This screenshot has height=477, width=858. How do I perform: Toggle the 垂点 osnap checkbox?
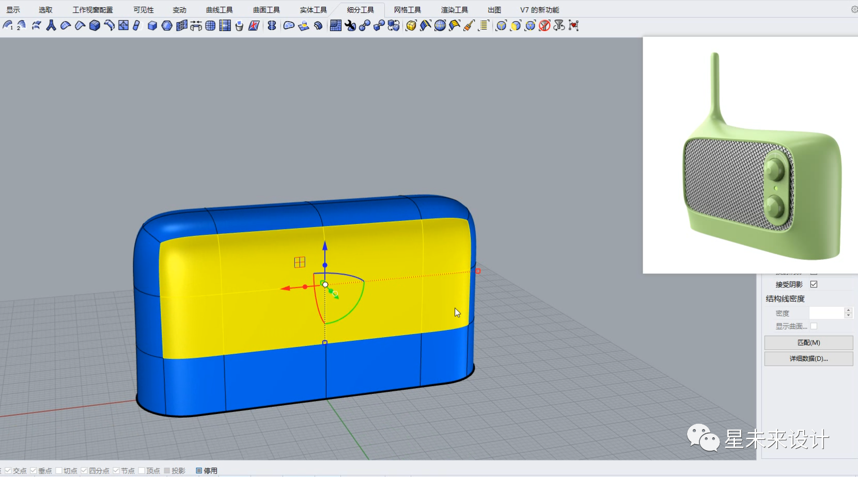(x=34, y=471)
